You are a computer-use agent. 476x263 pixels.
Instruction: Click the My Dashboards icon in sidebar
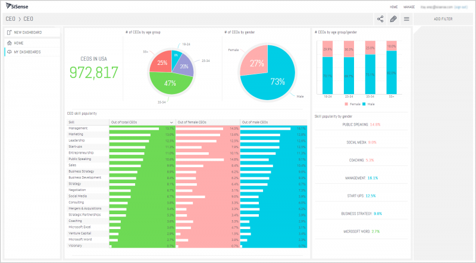9,52
